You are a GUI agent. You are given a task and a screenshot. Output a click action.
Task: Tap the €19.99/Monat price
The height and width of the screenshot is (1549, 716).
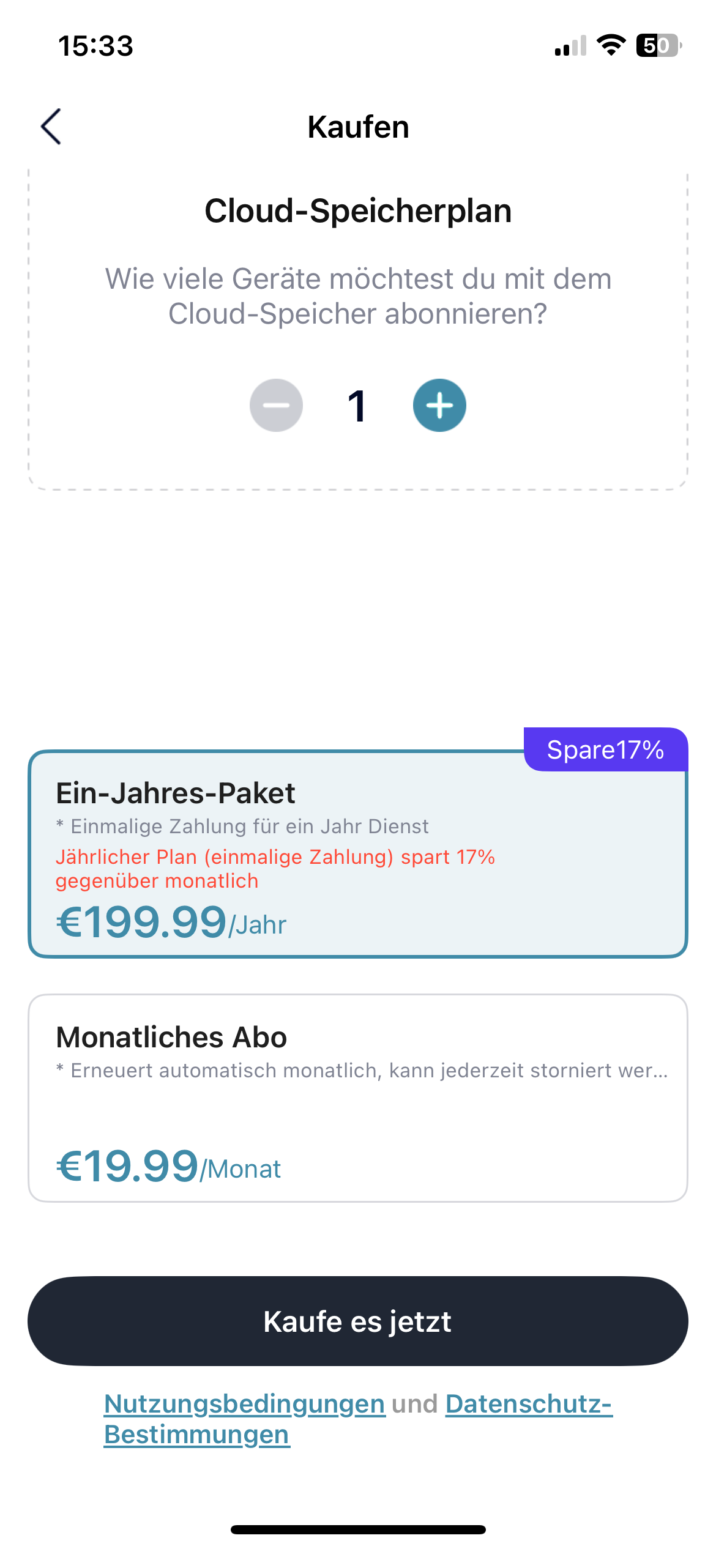coord(168,1166)
